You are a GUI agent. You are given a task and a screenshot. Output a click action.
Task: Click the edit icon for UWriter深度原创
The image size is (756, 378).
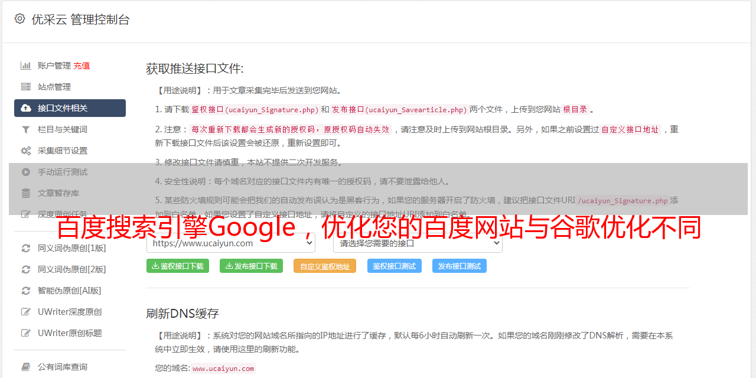pos(25,312)
